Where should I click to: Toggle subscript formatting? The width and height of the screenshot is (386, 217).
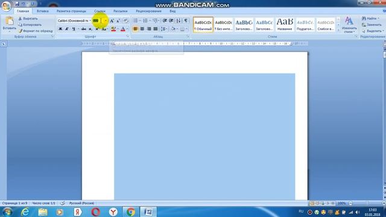pos(90,29)
